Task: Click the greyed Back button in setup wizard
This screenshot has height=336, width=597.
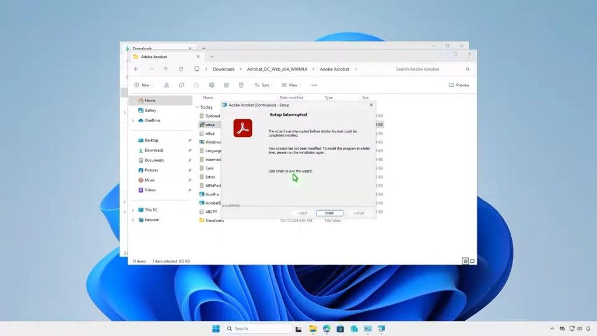Action: (302, 213)
